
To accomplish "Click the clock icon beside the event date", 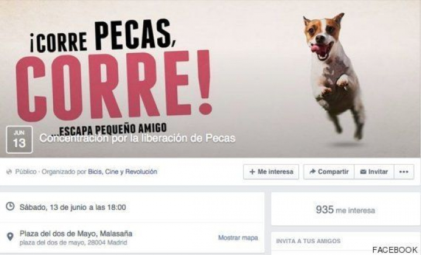I will coord(10,206).
